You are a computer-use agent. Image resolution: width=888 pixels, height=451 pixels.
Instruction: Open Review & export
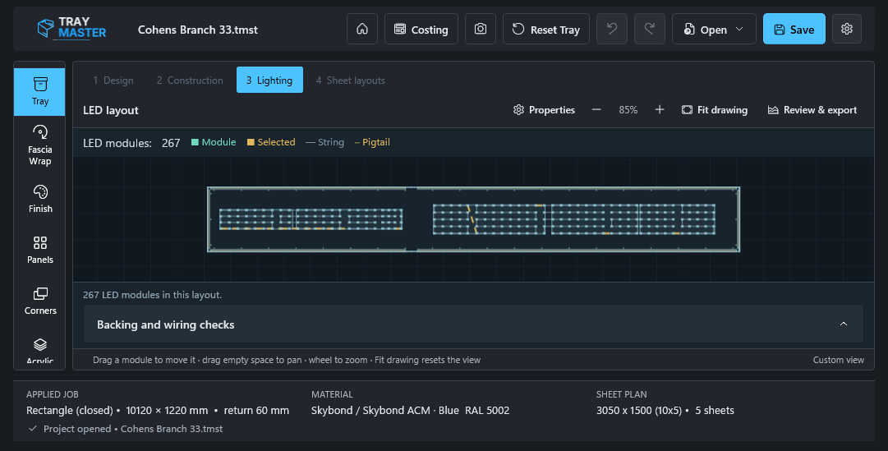[x=812, y=110]
